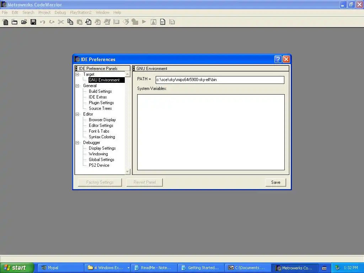Collapse the Editor tree group
Screen dimensions: 364x273
[77, 114]
